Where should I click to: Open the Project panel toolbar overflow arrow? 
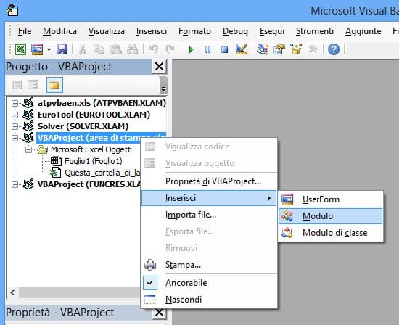(x=163, y=85)
